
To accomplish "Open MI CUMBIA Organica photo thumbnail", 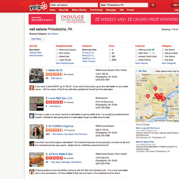I will point(36,132).
